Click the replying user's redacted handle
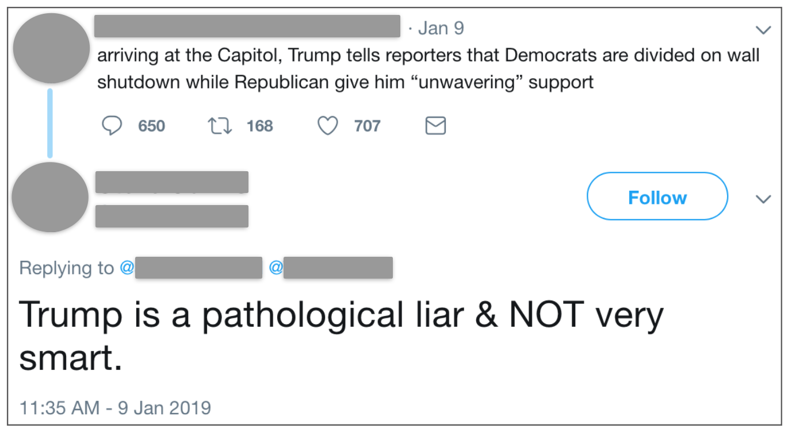The width and height of the screenshot is (788, 432). 171,216
